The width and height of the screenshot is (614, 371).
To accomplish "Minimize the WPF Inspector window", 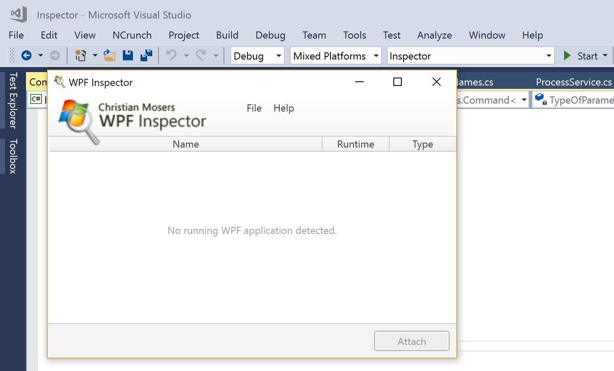I will pos(359,82).
